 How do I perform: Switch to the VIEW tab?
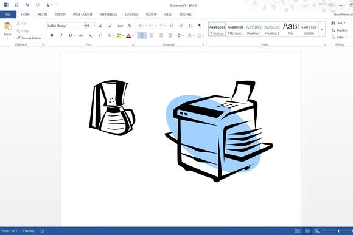point(168,15)
